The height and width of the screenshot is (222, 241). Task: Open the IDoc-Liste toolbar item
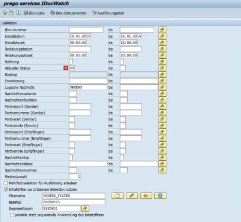click(34, 13)
